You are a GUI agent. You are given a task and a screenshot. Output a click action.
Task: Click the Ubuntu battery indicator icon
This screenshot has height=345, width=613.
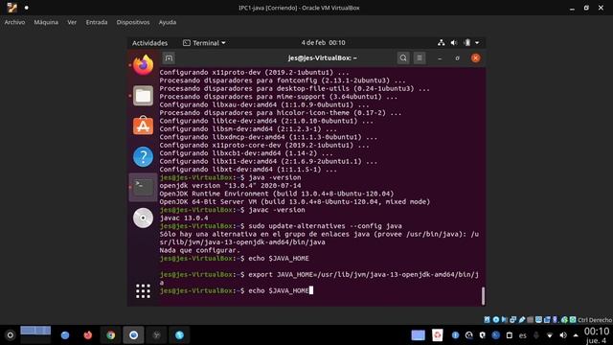[x=466, y=42]
